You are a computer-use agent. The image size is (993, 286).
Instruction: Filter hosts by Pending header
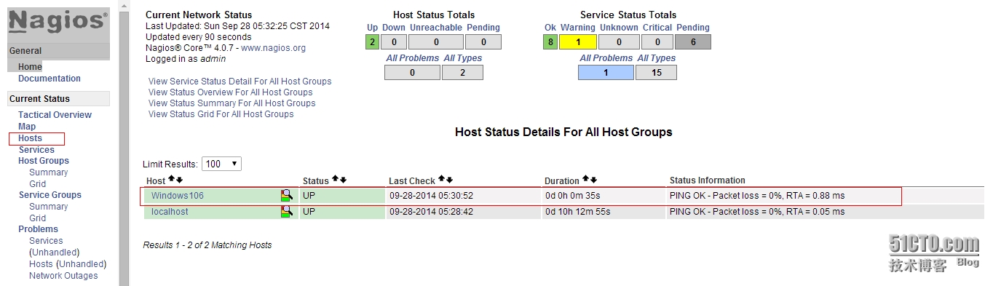click(483, 28)
